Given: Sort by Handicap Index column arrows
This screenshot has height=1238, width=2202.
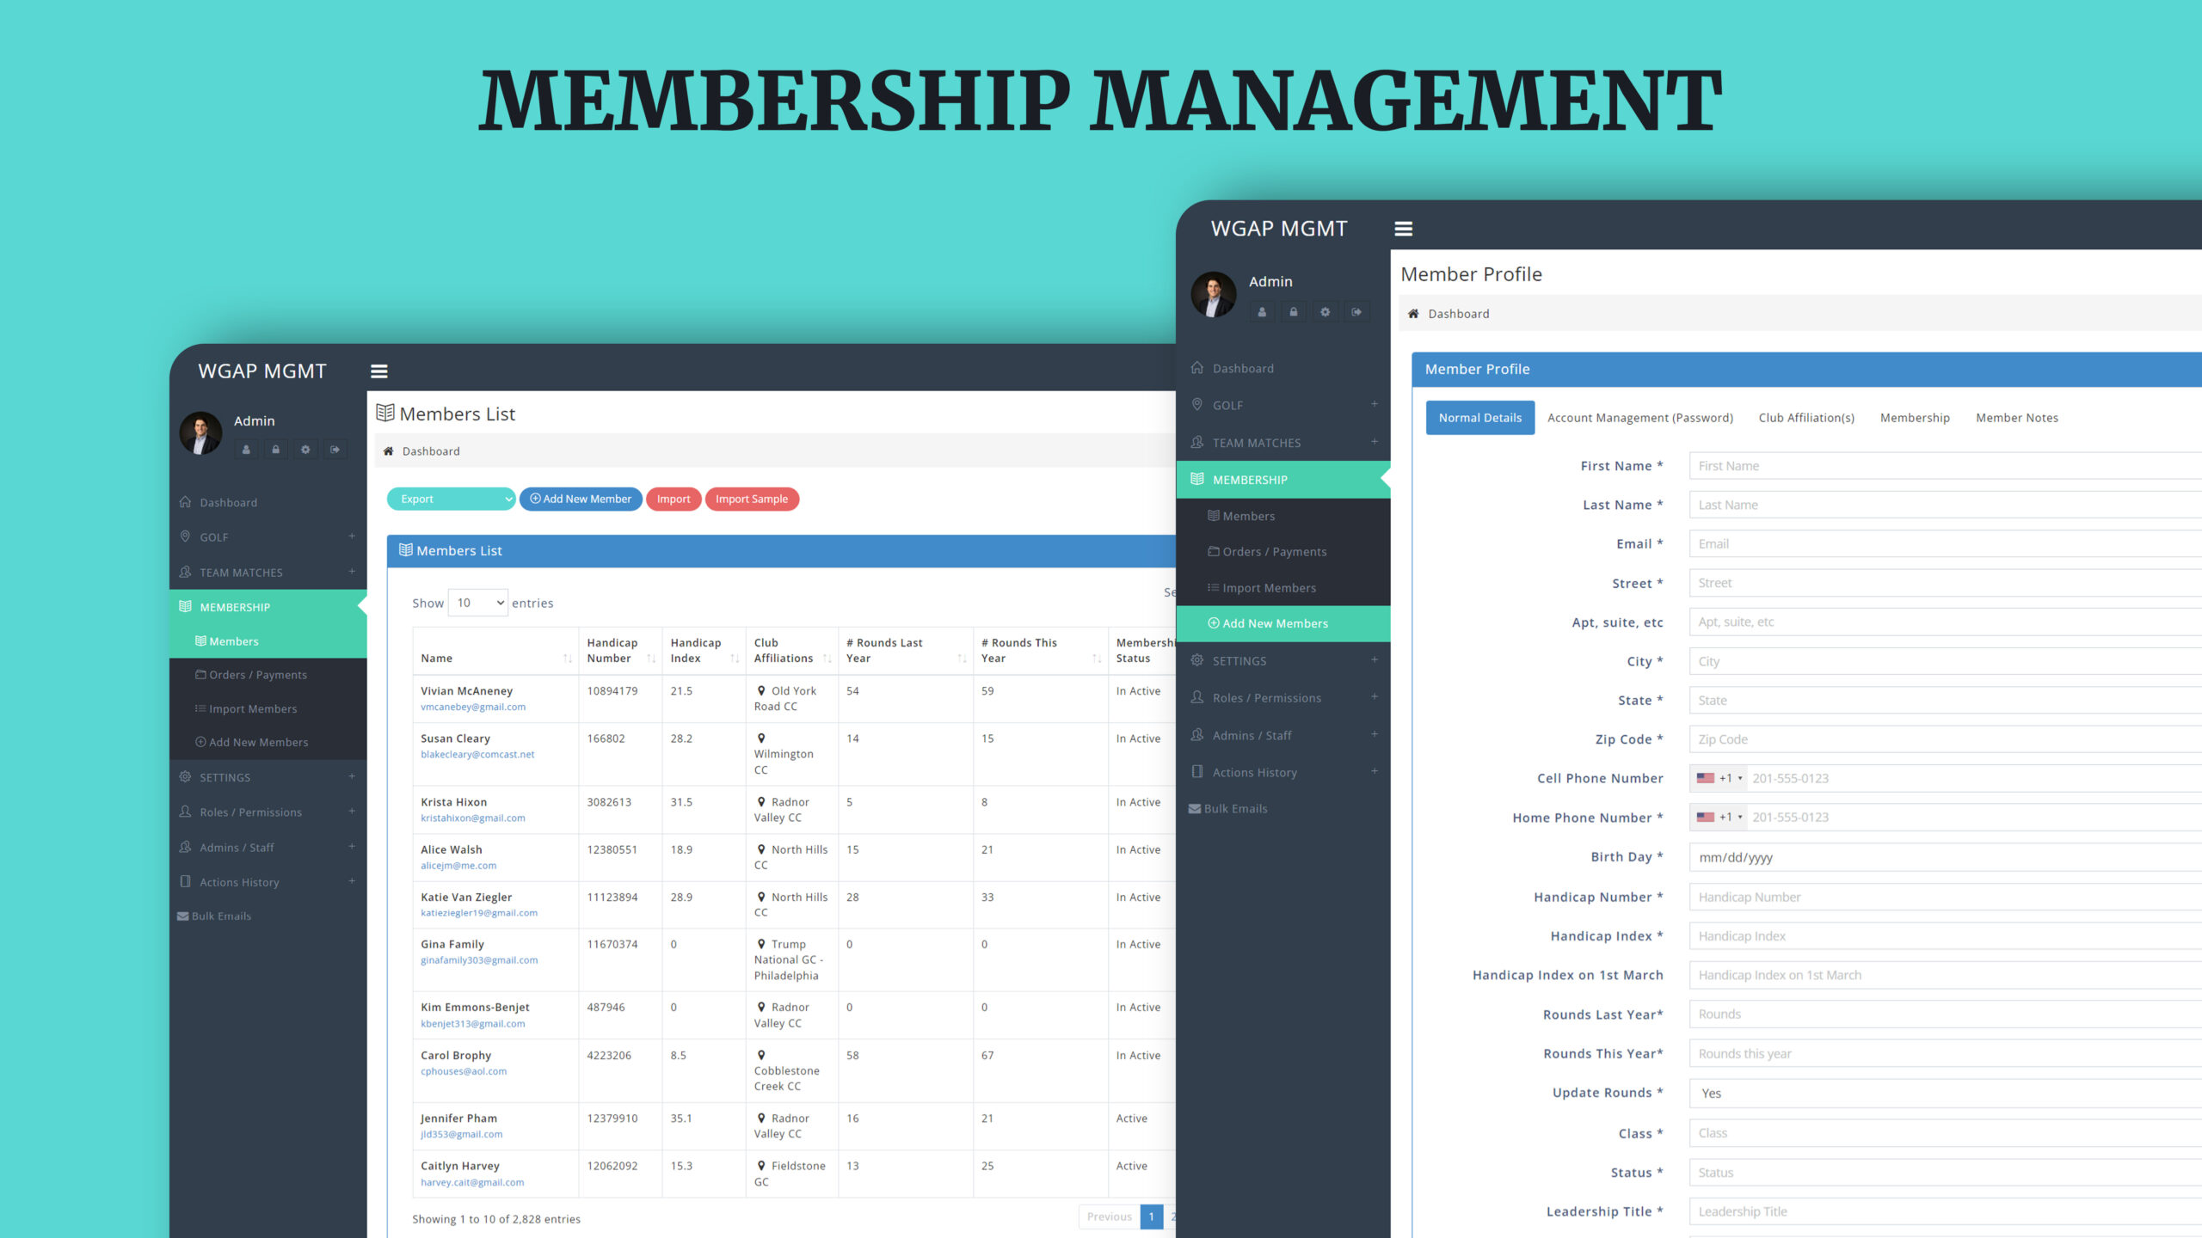Looking at the screenshot, I should (x=735, y=659).
